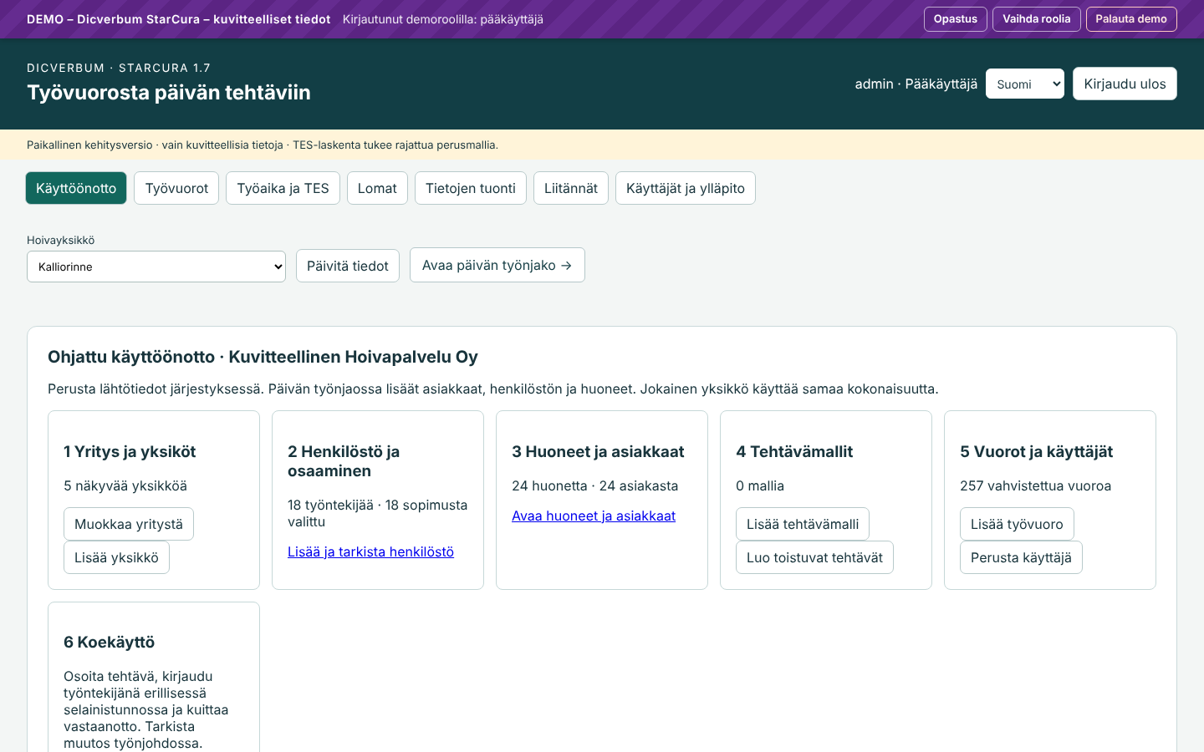Open the Suomi language dropdown

[1024, 84]
